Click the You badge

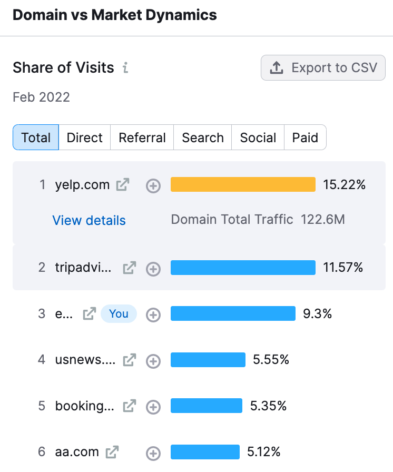click(x=119, y=313)
